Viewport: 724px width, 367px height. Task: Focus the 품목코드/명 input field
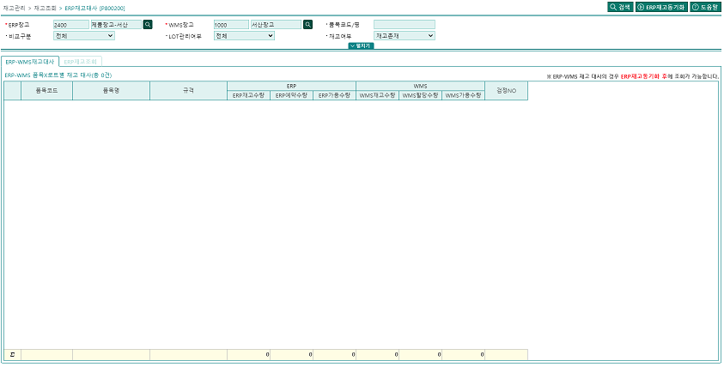click(404, 24)
